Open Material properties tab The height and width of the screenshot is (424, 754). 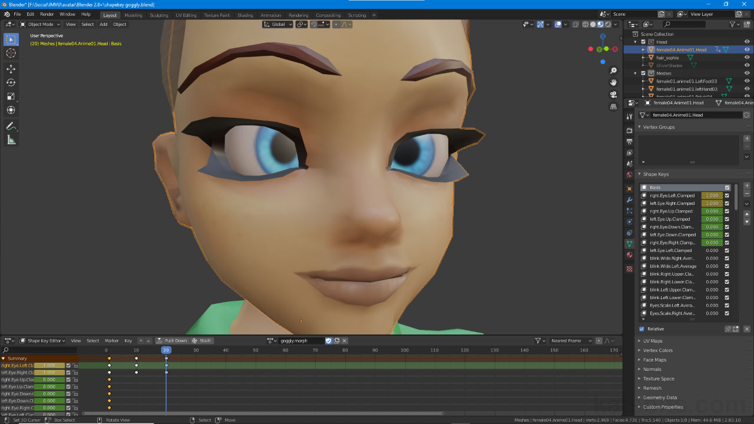click(629, 255)
